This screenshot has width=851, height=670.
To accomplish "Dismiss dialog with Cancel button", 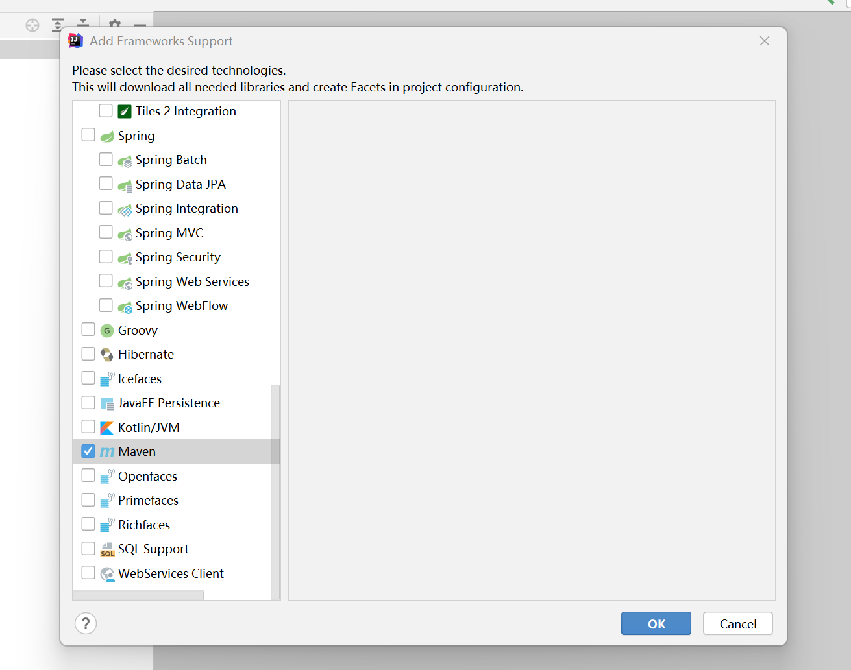I will pyautogui.click(x=738, y=623).
